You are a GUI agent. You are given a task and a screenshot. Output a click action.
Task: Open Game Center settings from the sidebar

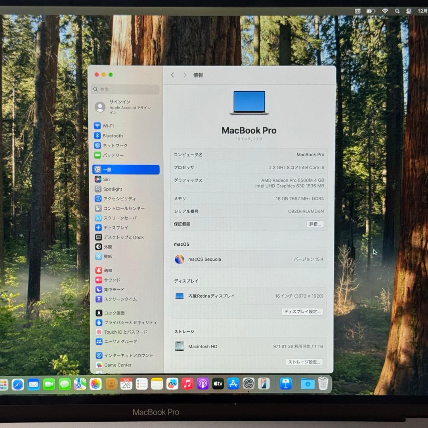(x=118, y=365)
